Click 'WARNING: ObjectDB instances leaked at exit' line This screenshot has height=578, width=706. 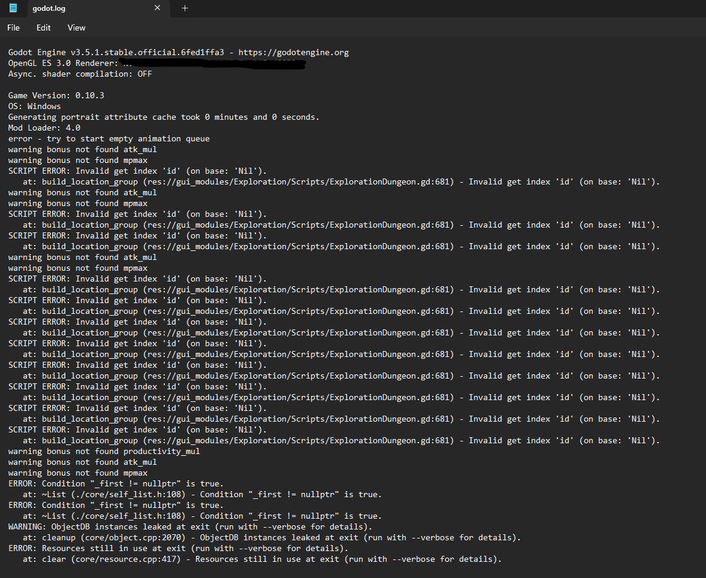point(190,526)
